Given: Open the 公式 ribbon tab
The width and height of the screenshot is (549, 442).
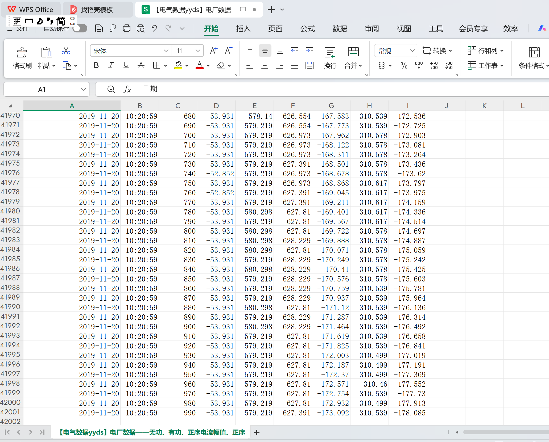Looking at the screenshot, I should 307,28.
